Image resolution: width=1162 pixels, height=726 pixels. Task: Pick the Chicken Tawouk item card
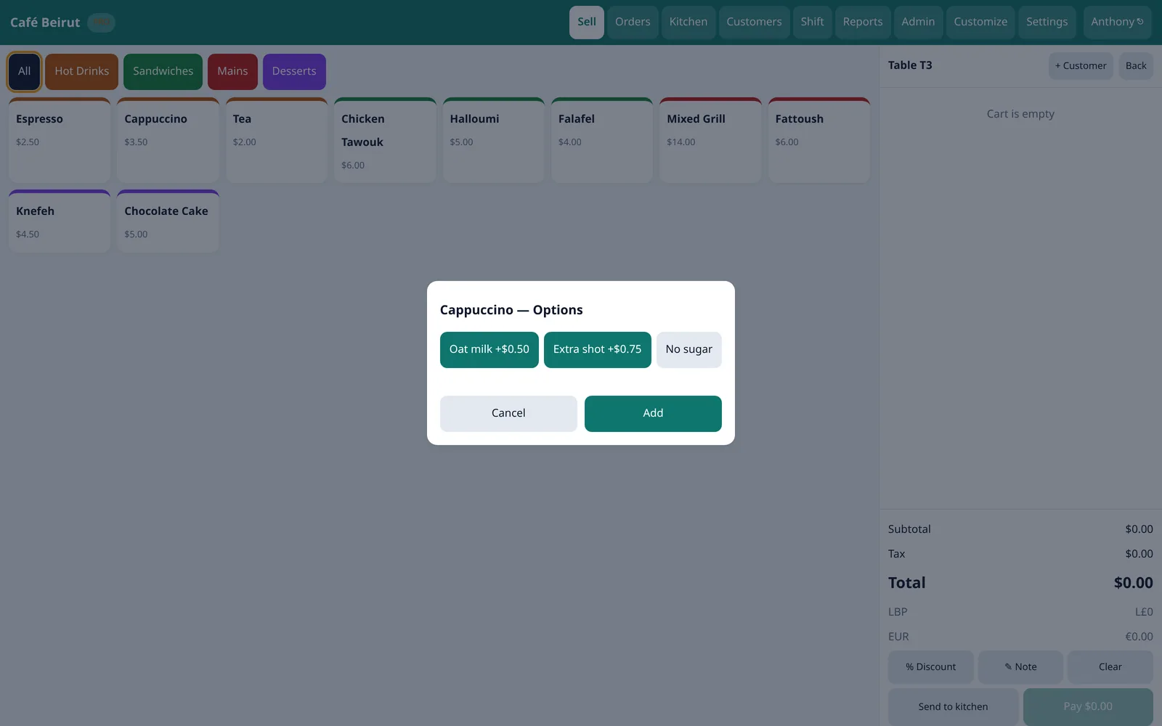click(385, 140)
